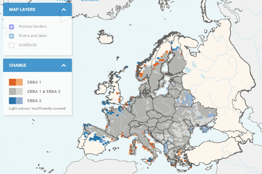Disable the Rivers and lakes layer
This screenshot has height=174, width=262.
(12, 36)
